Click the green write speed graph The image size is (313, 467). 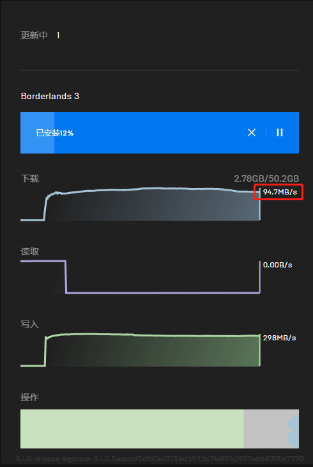pos(141,350)
